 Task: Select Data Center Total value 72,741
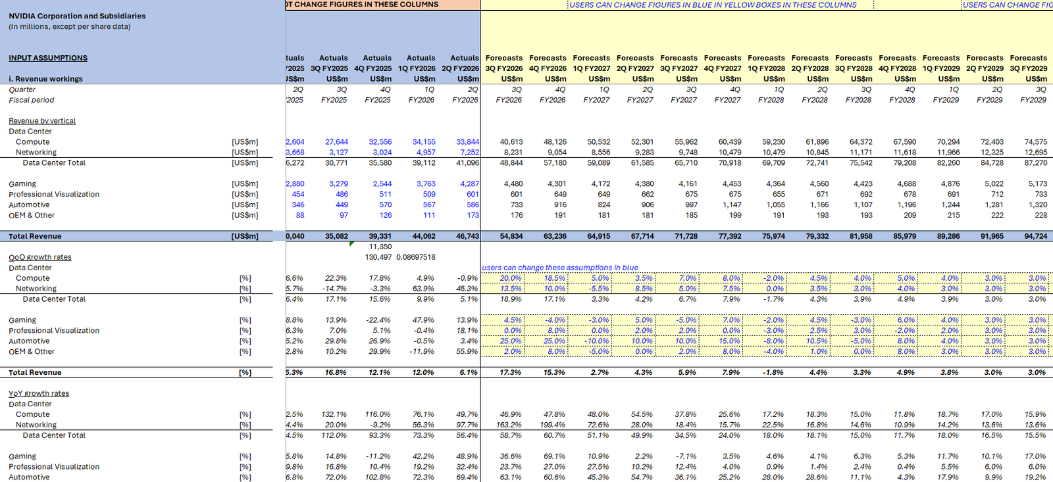coord(817,162)
